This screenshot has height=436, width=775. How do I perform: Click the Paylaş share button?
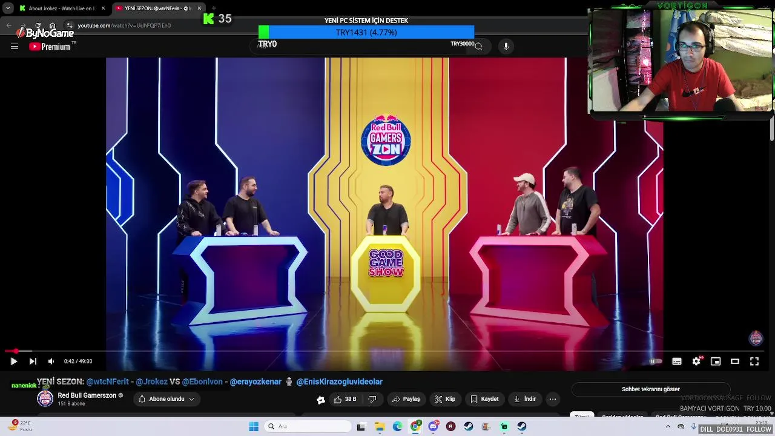pos(406,399)
